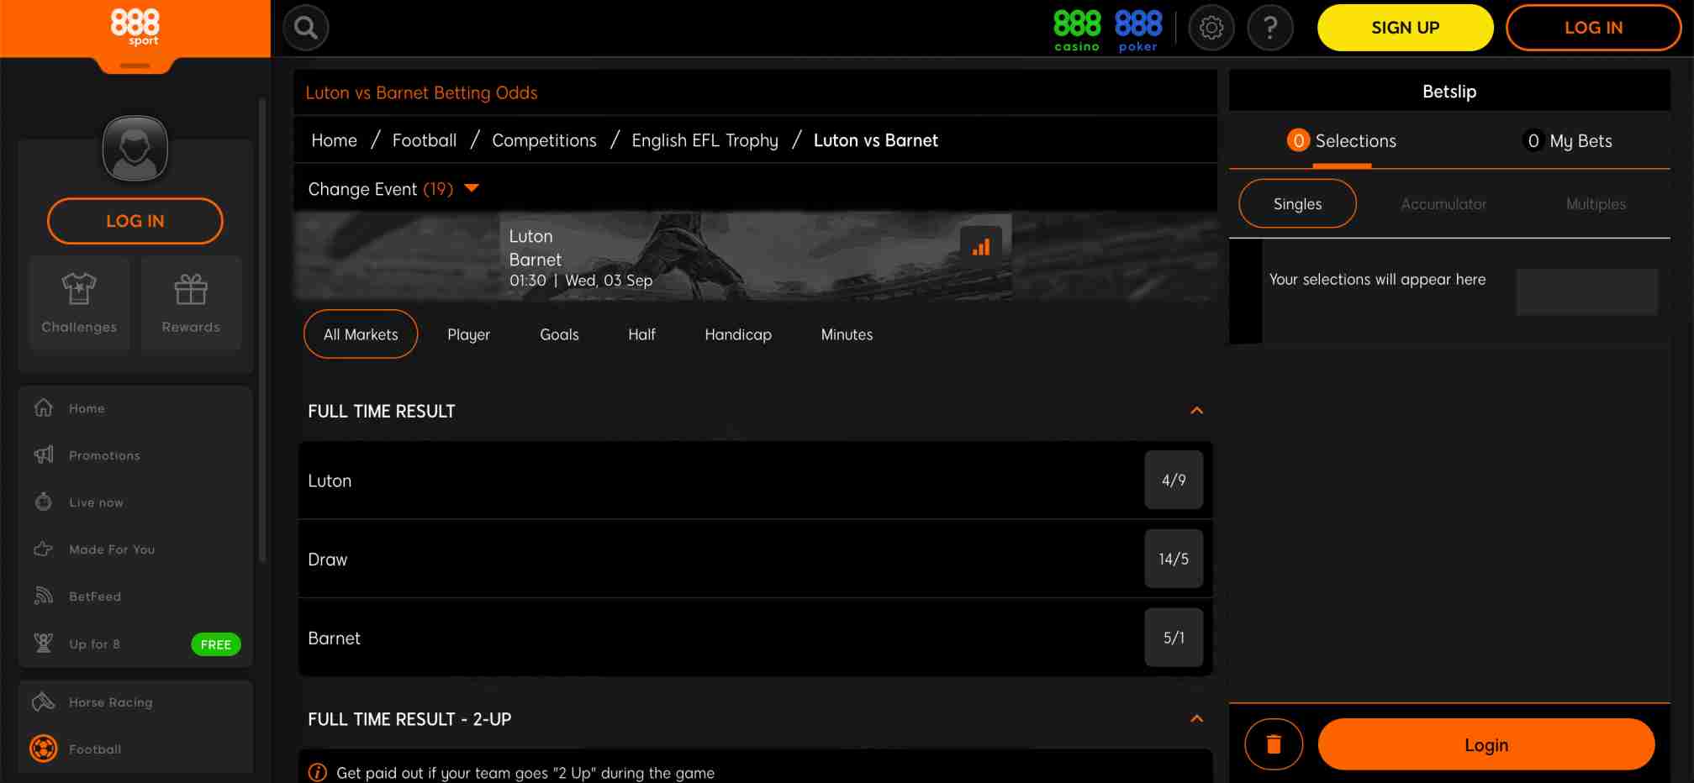Click the yellow SIGN UP button

point(1405,28)
